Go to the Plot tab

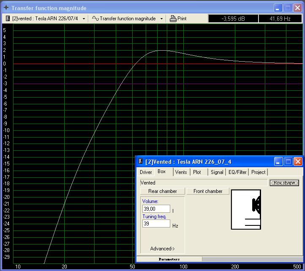[x=197, y=172]
